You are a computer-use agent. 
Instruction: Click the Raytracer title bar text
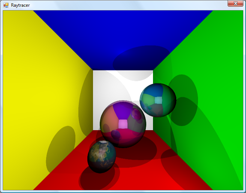pyautogui.click(x=20, y=5)
